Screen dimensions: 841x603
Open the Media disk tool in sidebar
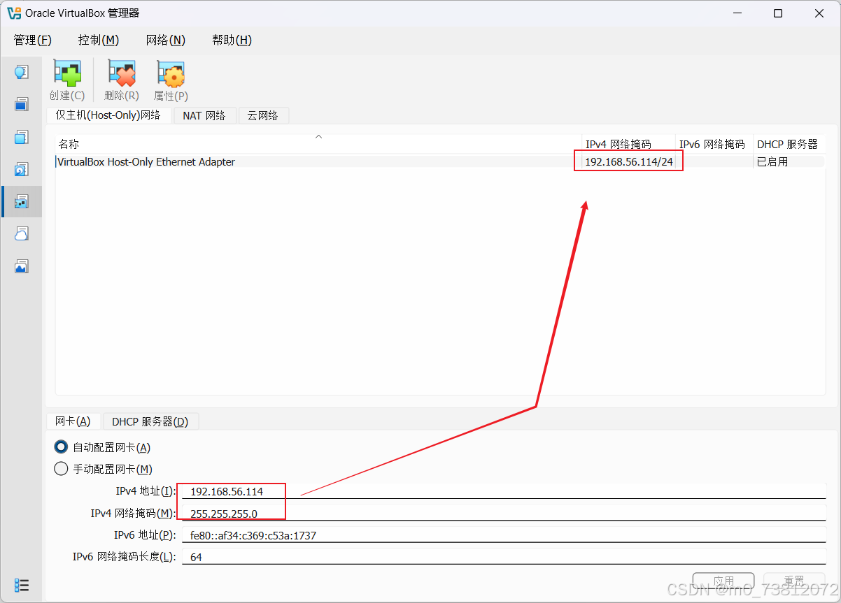click(x=22, y=169)
